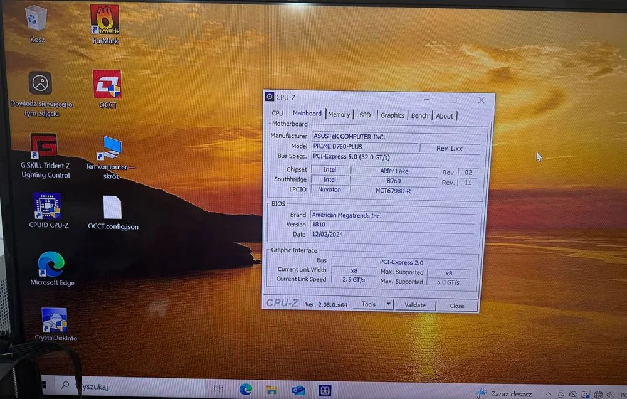Click the Southbridge Rev. '11' field
627x399 pixels.
(x=468, y=183)
